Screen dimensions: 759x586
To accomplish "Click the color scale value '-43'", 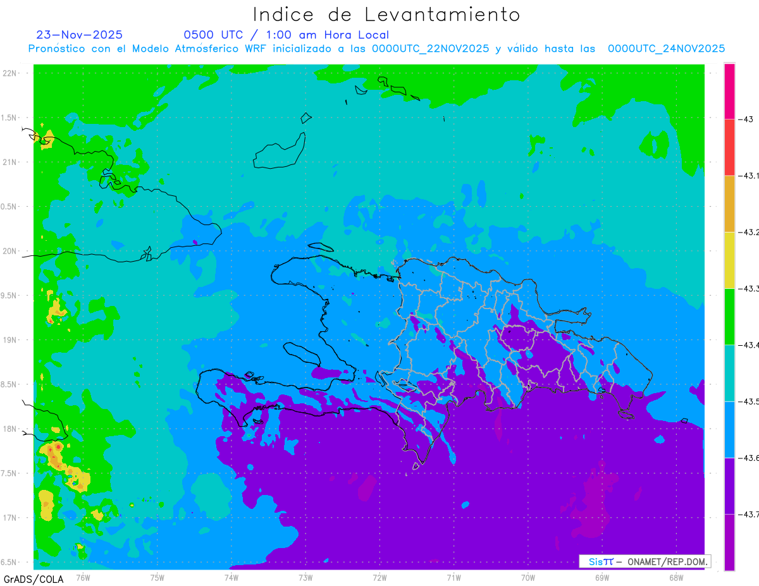I will (746, 119).
